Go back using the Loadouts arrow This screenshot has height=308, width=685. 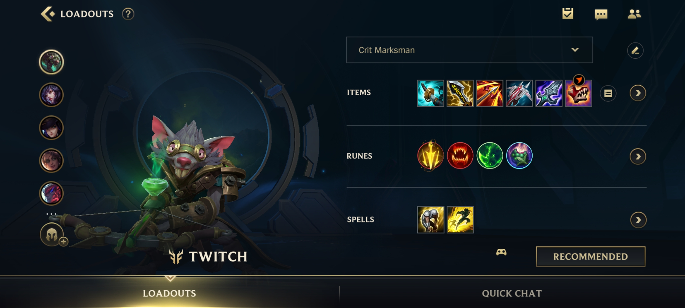point(48,14)
